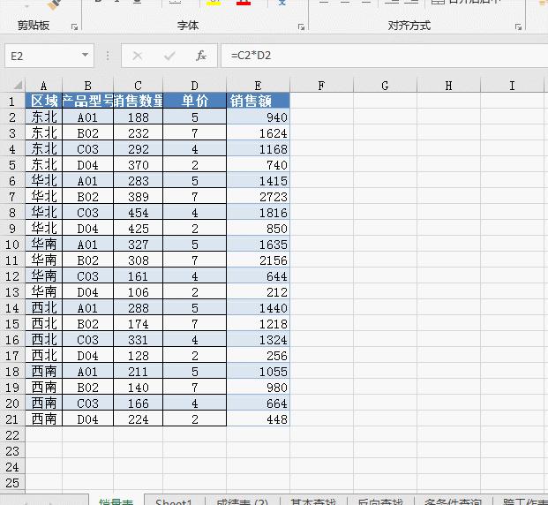Select cell with quantity 106
This screenshot has width=548, height=505.
coord(138,292)
